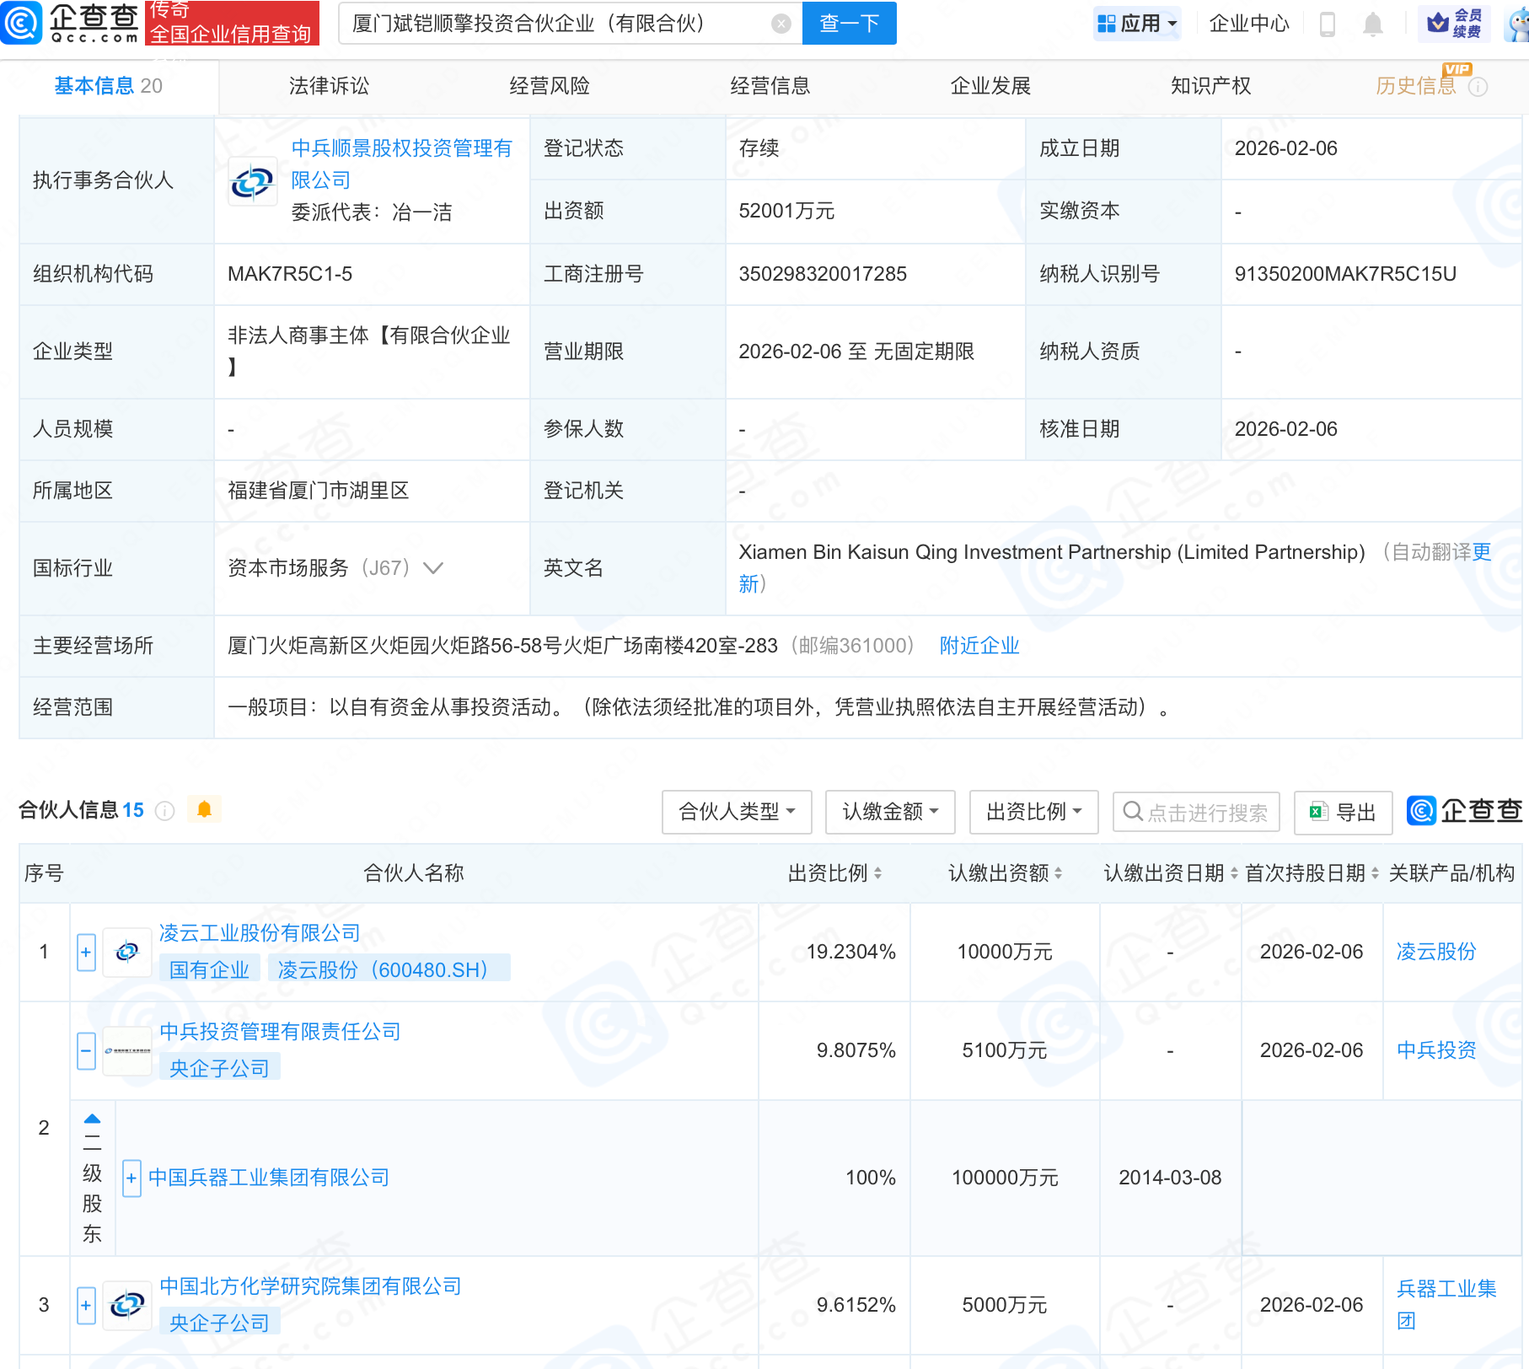Click the 查一下 search button

849,24
